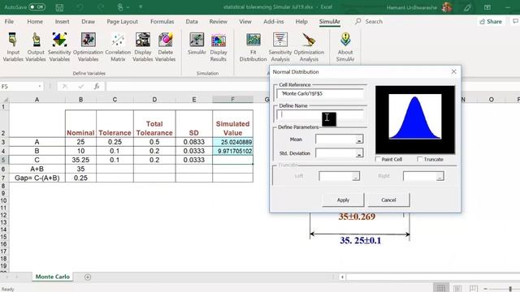Select the Monte Carlo sheet tab
520x292 pixels.
tap(52, 277)
